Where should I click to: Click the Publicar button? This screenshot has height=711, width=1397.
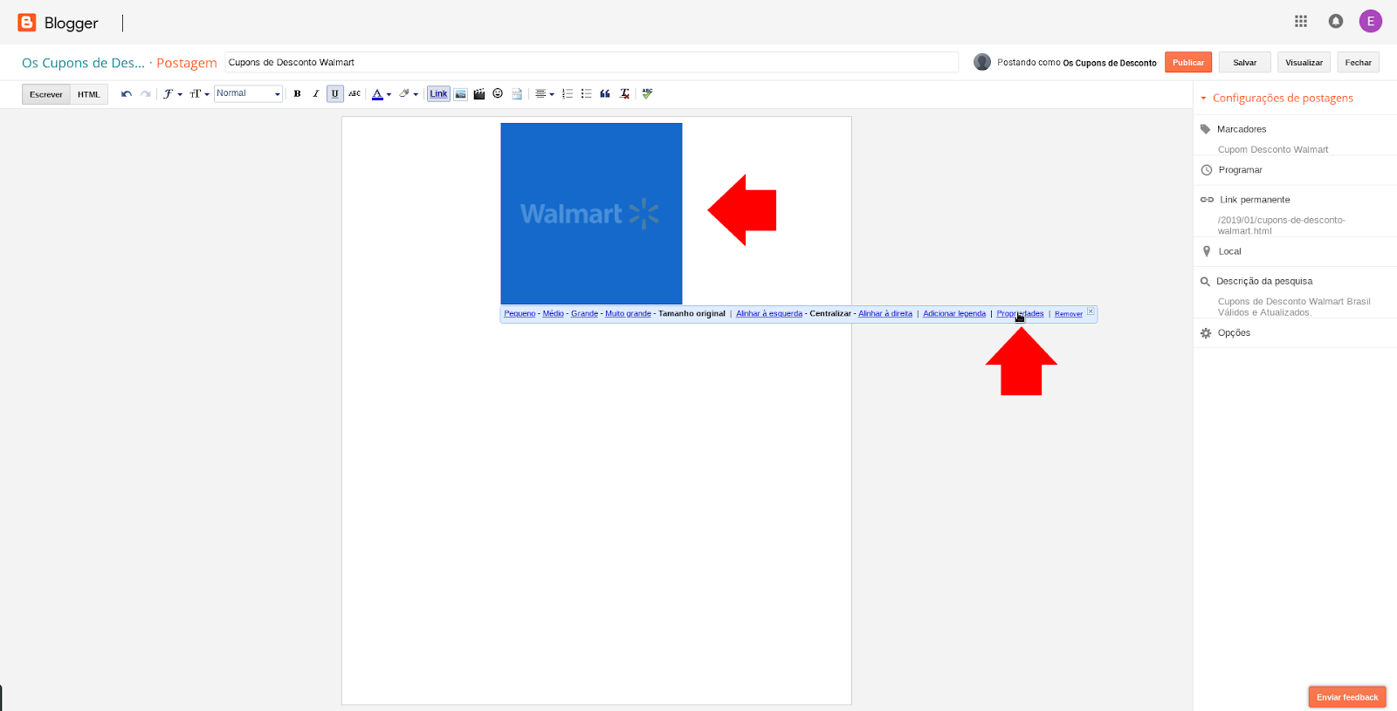[1188, 62]
